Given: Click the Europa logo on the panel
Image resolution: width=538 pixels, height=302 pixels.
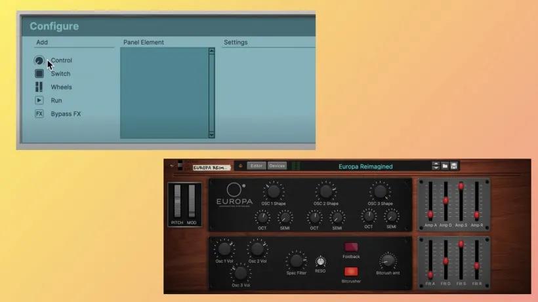Looking at the screenshot, I should coord(235,195).
